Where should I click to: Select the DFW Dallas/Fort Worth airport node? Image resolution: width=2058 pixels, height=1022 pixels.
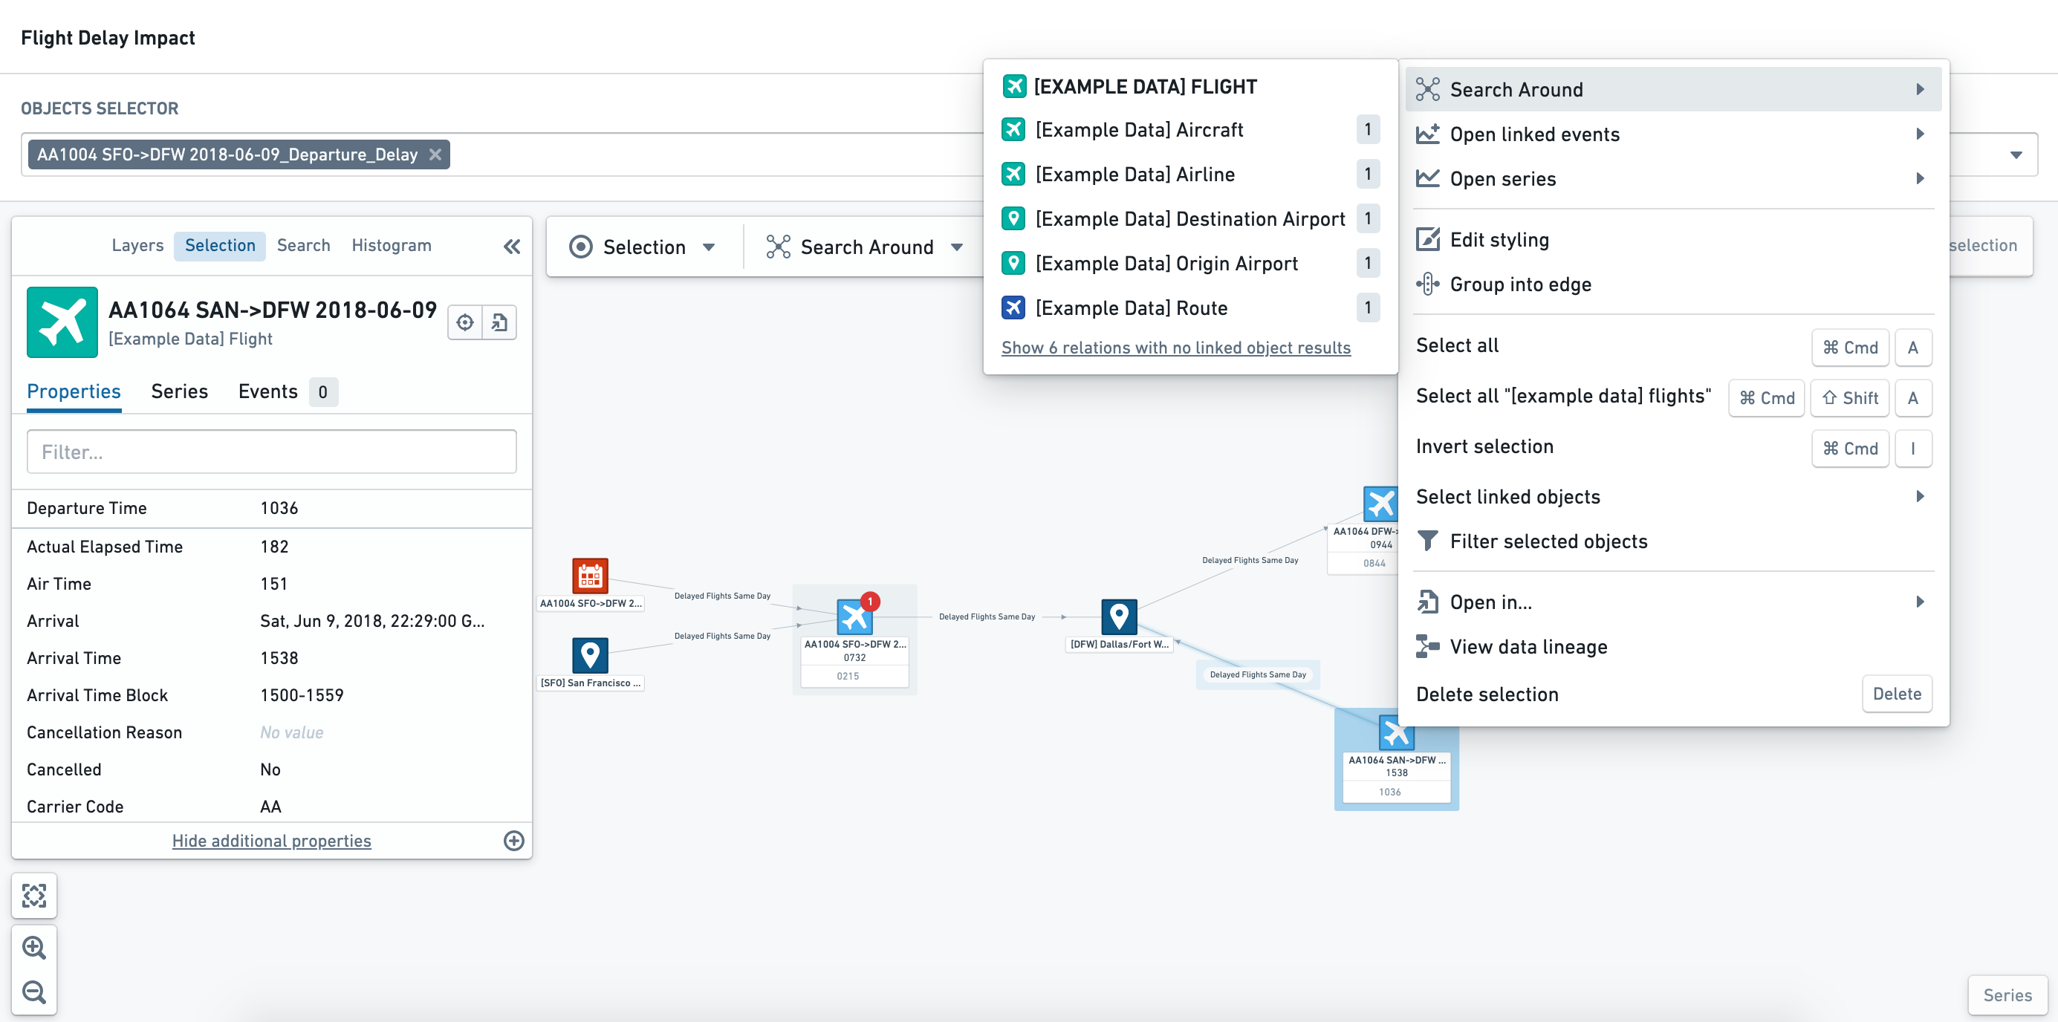click(1118, 617)
